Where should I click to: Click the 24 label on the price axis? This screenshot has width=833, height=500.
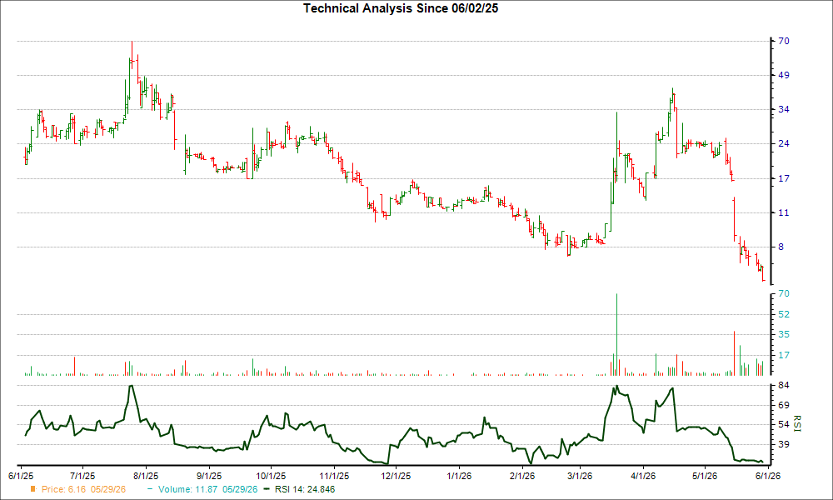(784, 144)
